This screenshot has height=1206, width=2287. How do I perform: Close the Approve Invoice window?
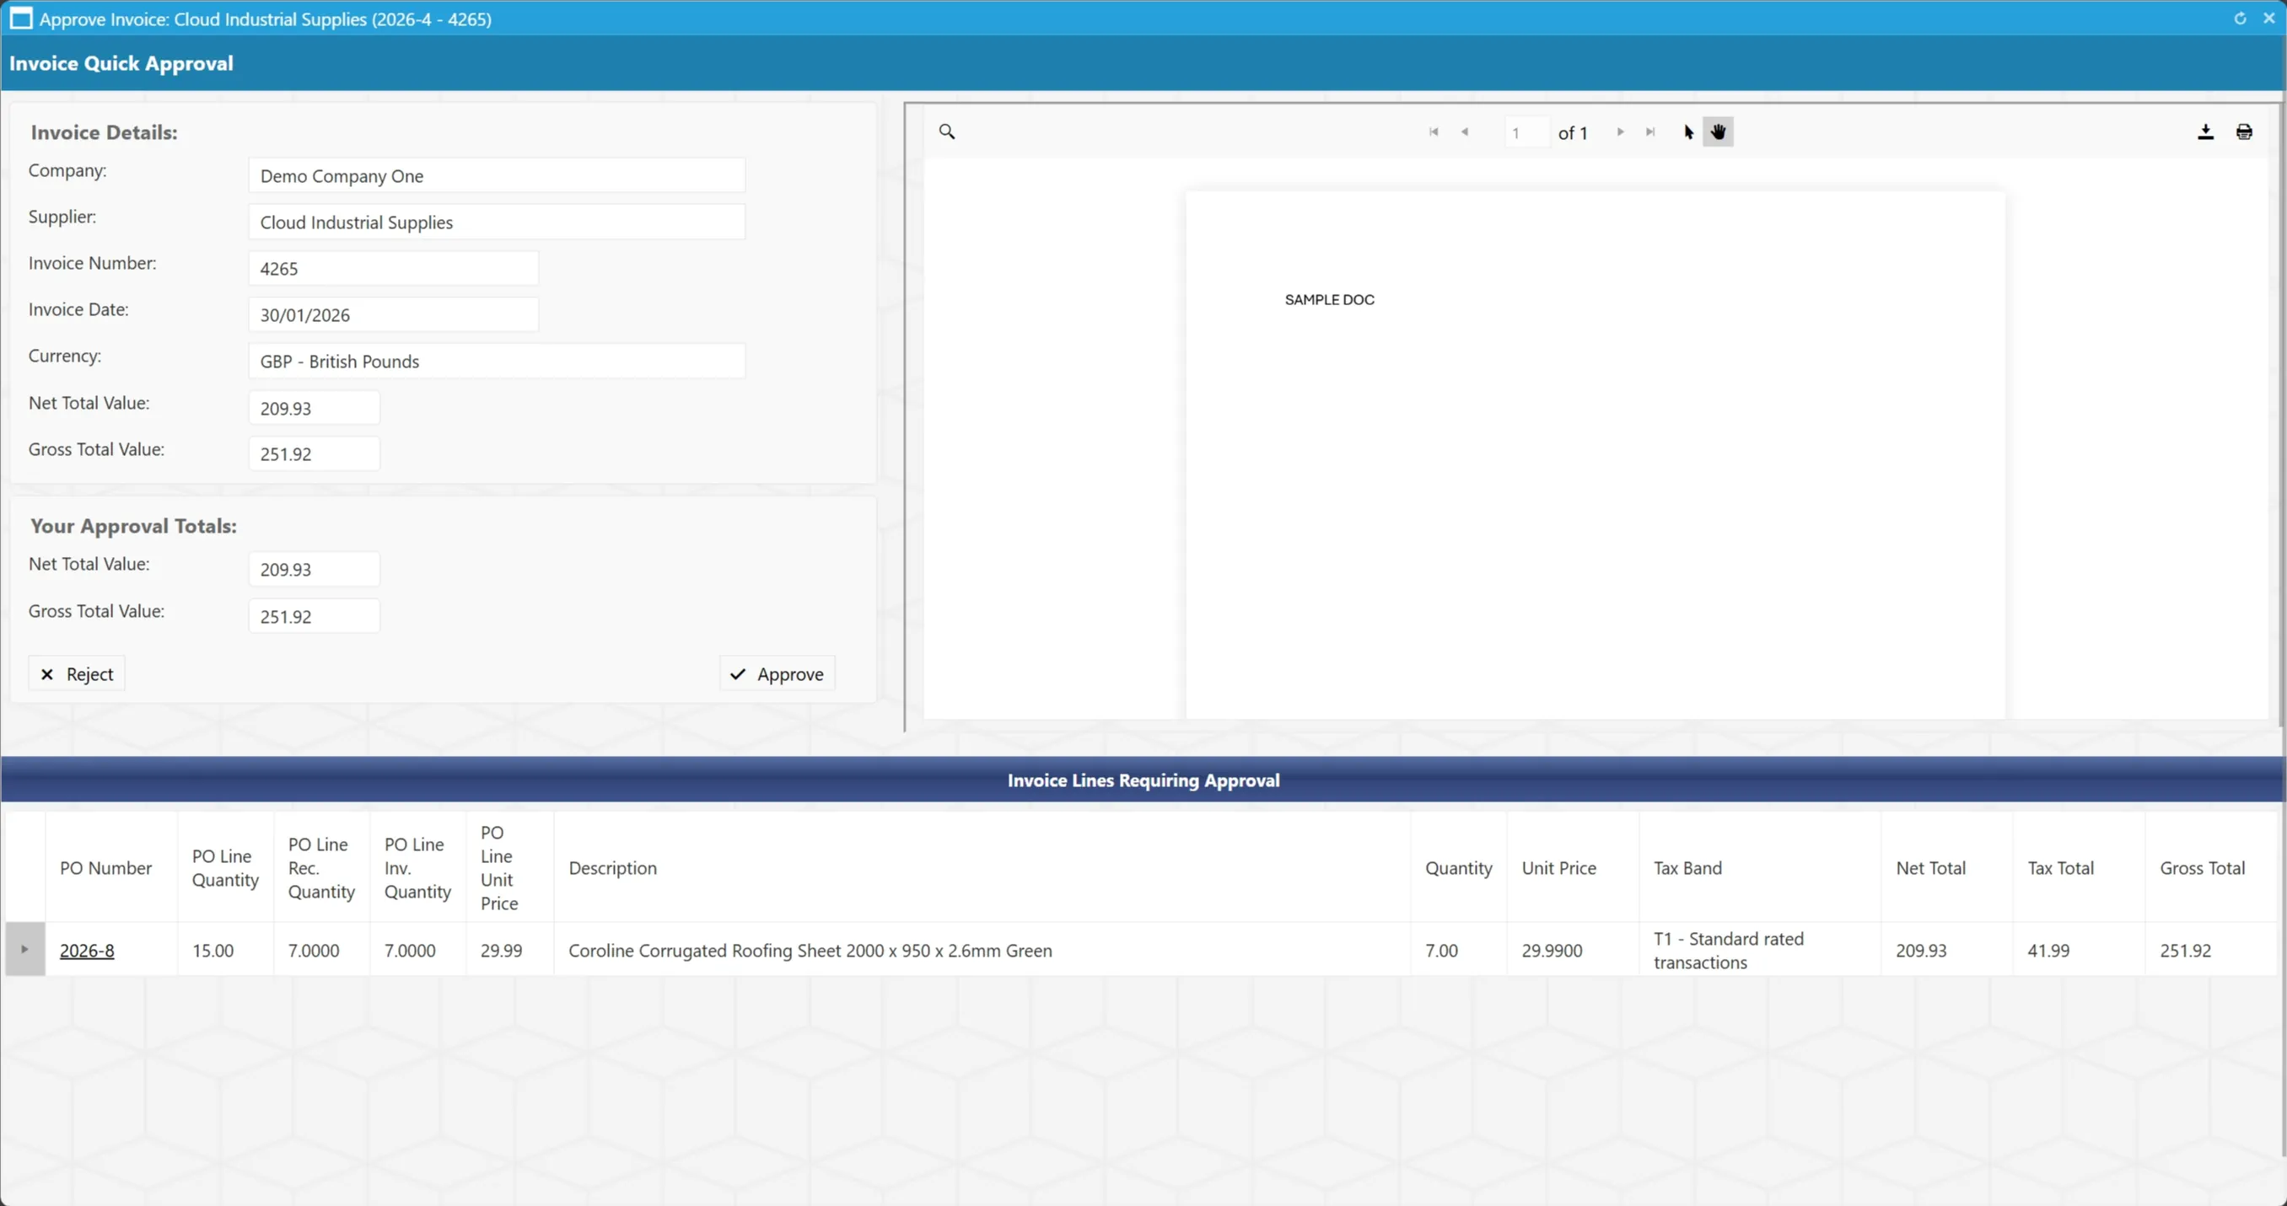tap(2269, 18)
